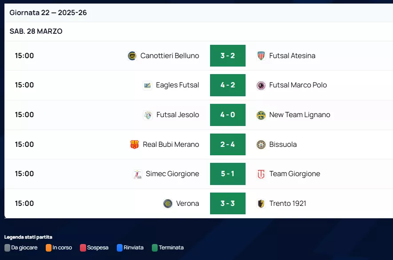393x260 pixels.
Task: Click the Trento 1921 team crest
Action: (261, 204)
